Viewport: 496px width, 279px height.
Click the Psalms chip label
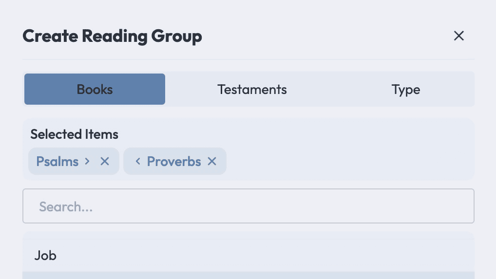tap(57, 162)
